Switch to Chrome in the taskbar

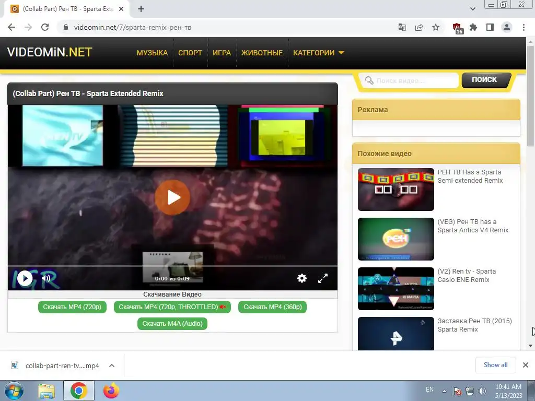79,391
